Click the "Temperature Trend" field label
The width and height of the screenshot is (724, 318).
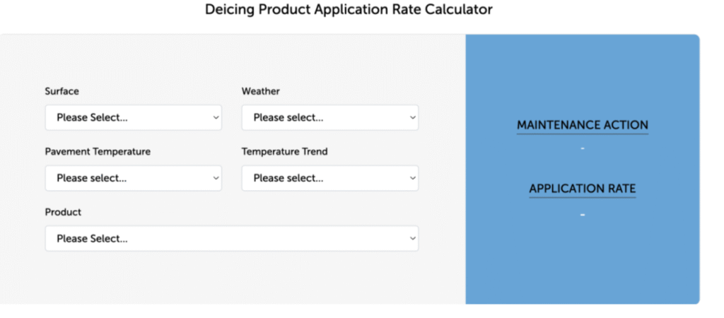click(284, 151)
